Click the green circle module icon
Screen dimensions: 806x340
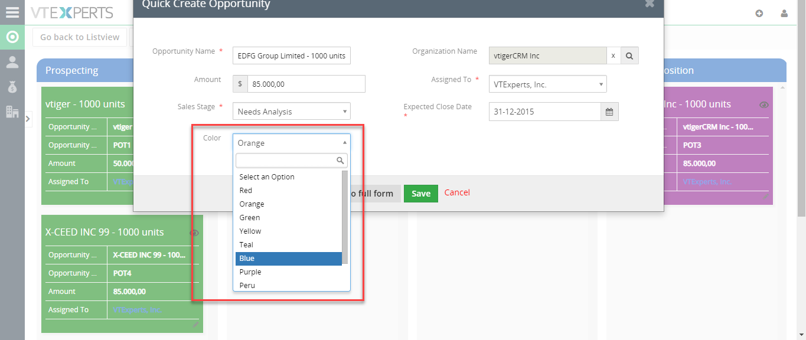click(12, 37)
